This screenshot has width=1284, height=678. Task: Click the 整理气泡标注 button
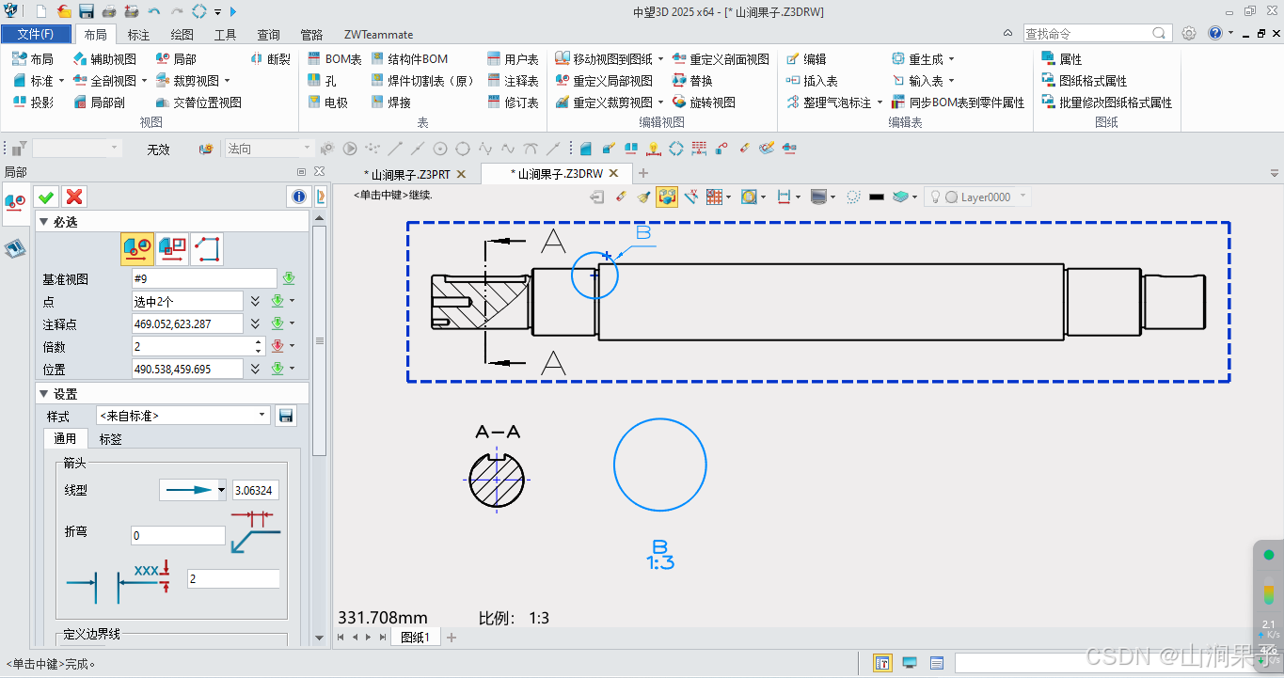coord(829,102)
